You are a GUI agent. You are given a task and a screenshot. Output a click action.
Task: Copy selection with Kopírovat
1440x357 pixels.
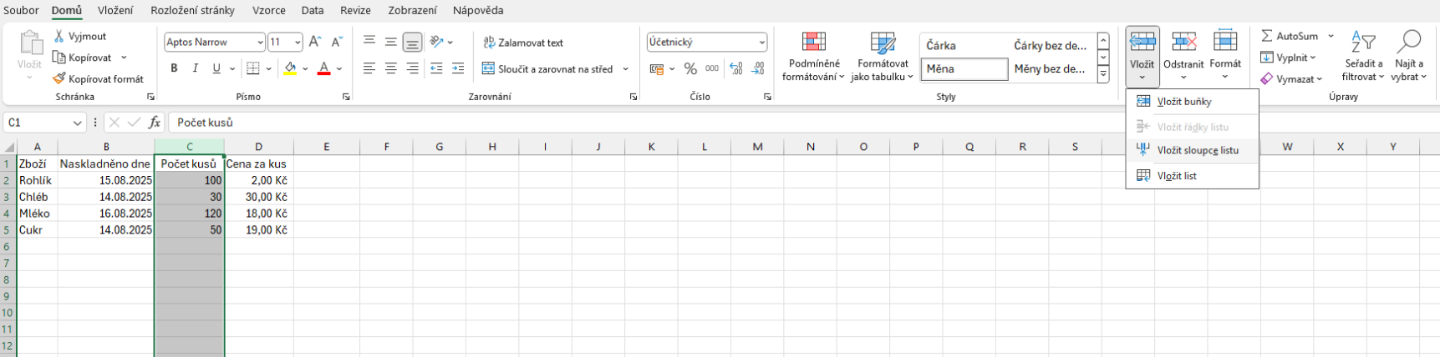[x=82, y=58]
